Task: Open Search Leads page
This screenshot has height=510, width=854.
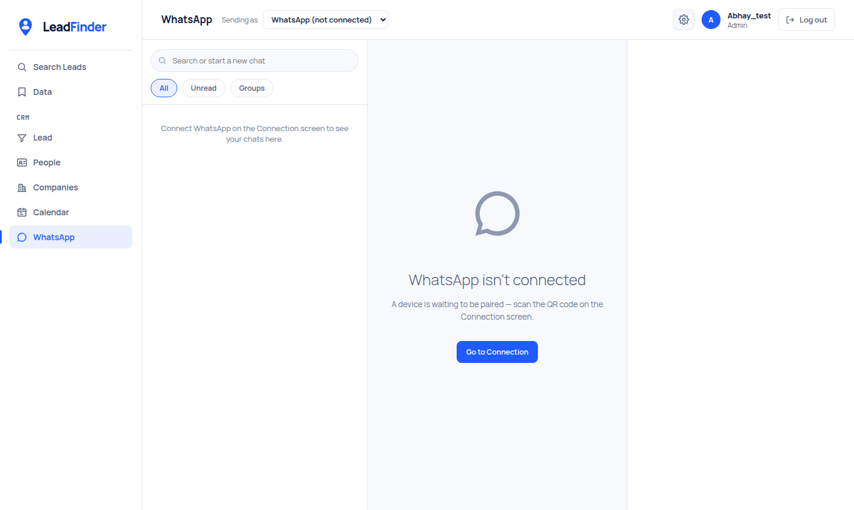Action: tap(71, 67)
